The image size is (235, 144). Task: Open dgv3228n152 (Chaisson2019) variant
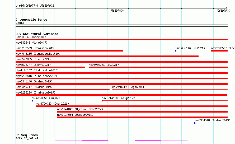coord(36,76)
